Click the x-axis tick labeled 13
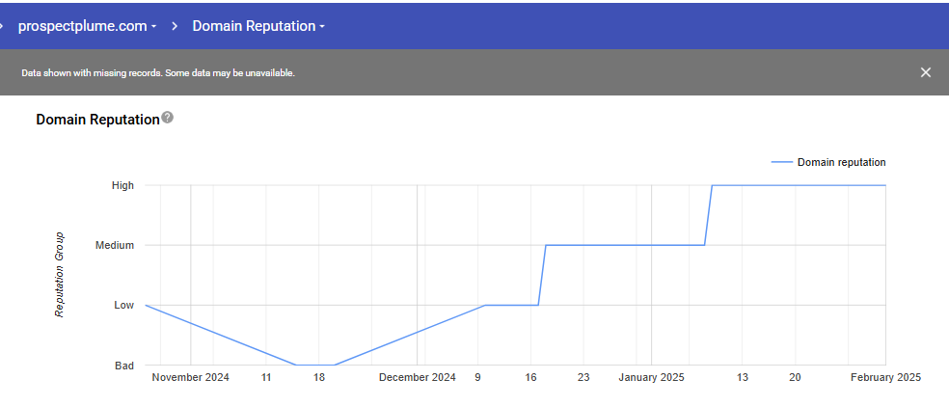Viewport: 949px width, 407px height. coord(743,378)
